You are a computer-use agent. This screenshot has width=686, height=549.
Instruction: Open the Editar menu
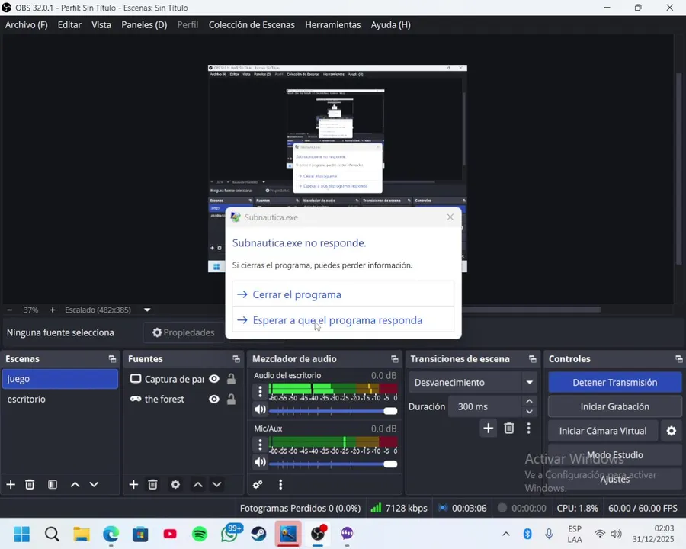pyautogui.click(x=69, y=25)
